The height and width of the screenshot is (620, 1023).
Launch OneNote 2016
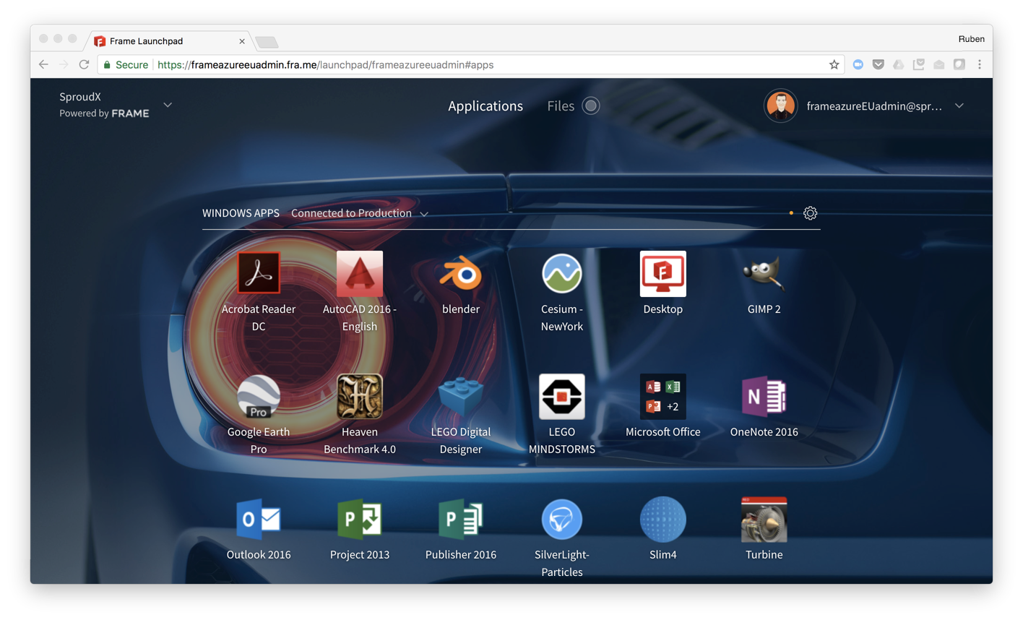[x=764, y=397]
